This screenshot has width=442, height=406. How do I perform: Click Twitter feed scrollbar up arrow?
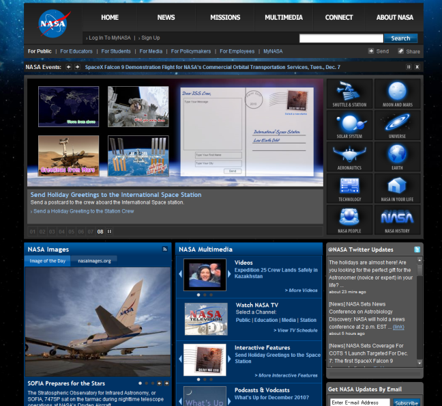419,260
